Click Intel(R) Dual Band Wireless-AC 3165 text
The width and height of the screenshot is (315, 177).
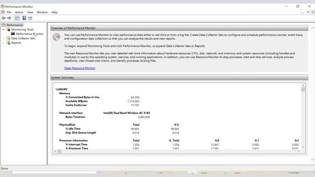(x=126, y=113)
